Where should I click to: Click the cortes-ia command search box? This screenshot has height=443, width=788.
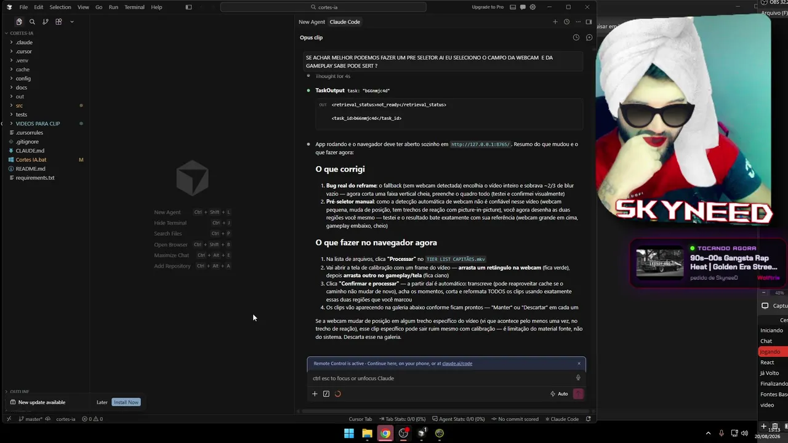[x=323, y=7]
